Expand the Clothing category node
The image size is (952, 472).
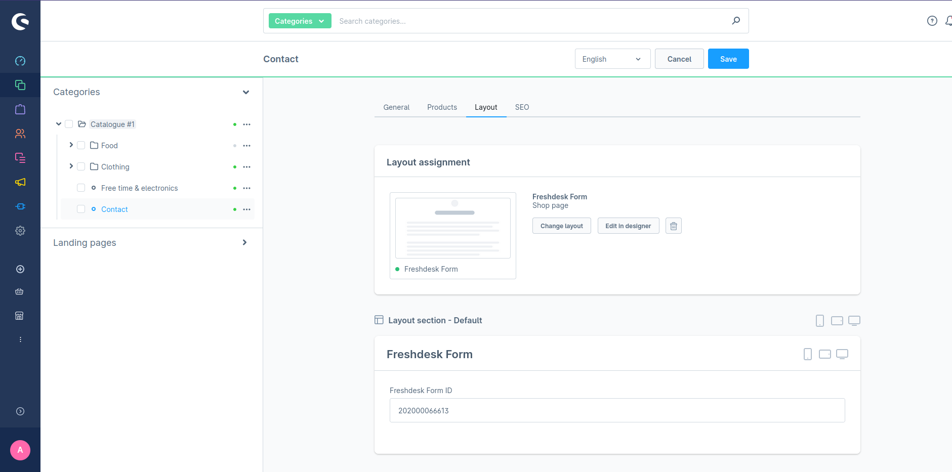71,166
